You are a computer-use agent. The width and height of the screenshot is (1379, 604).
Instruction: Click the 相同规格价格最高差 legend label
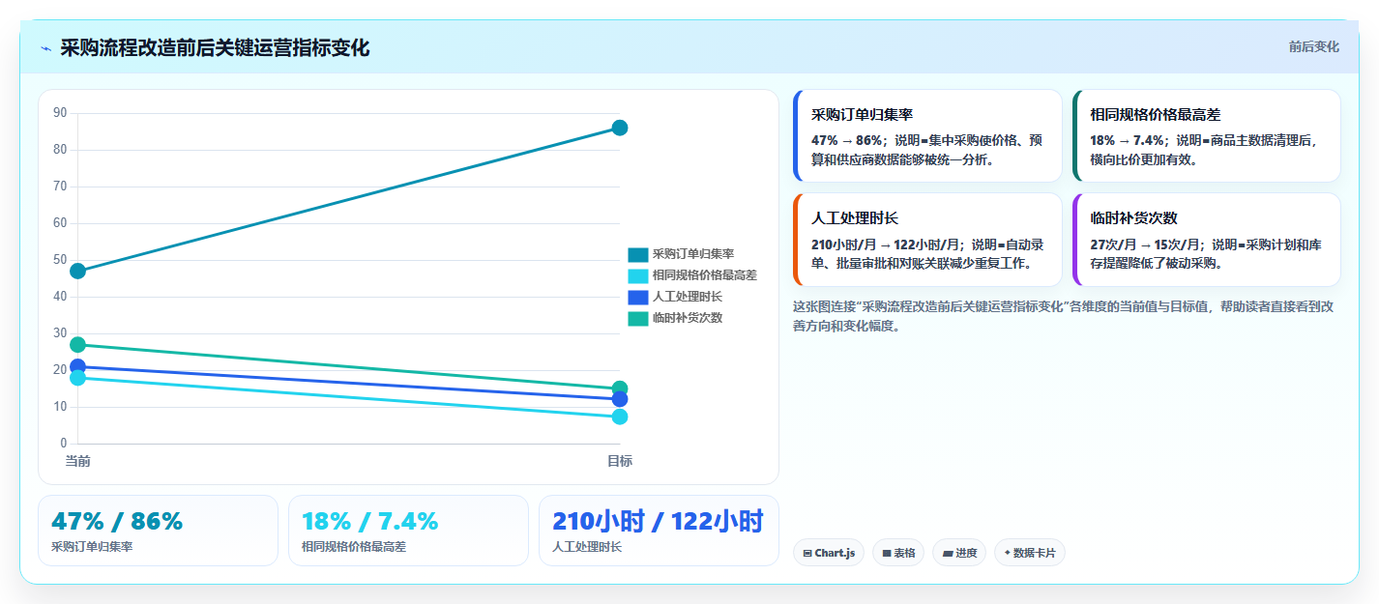click(x=705, y=275)
